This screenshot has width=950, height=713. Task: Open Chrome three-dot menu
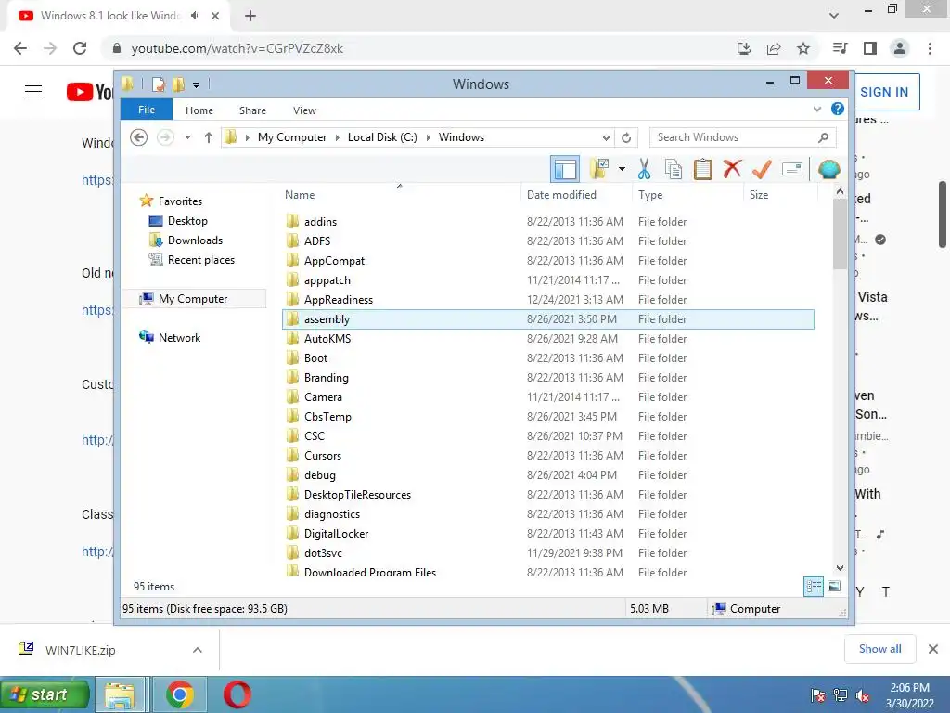(930, 48)
